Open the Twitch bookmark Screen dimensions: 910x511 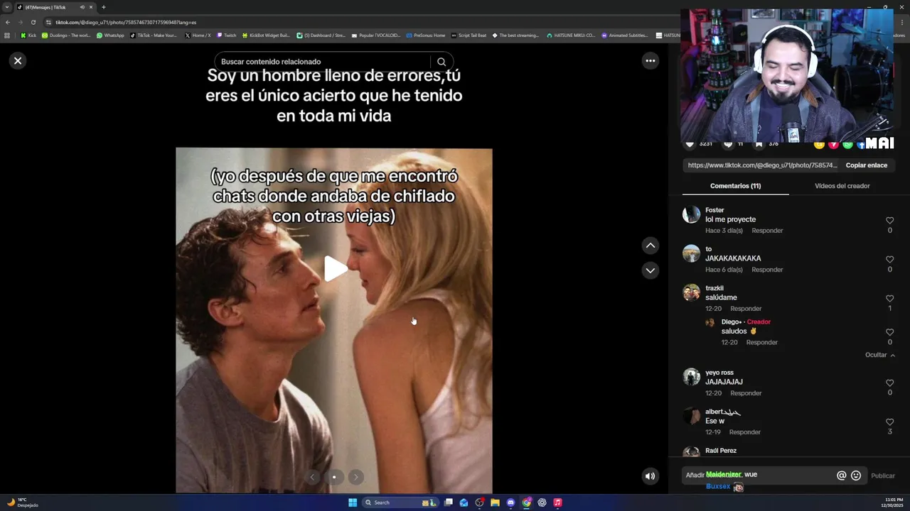pyautogui.click(x=227, y=35)
